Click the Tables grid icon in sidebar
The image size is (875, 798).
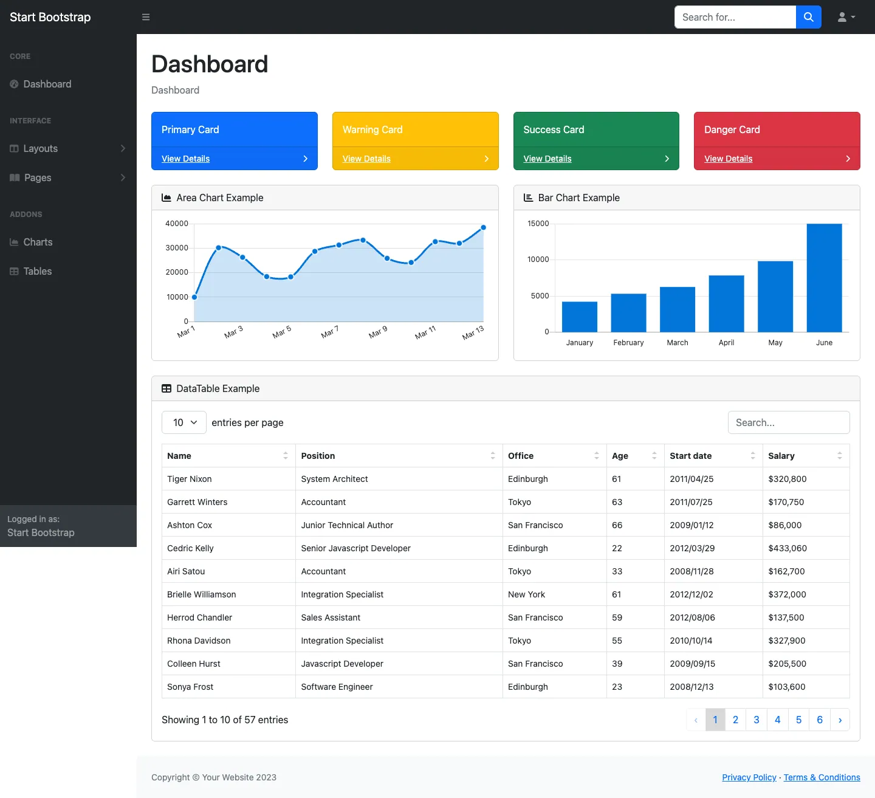14,271
